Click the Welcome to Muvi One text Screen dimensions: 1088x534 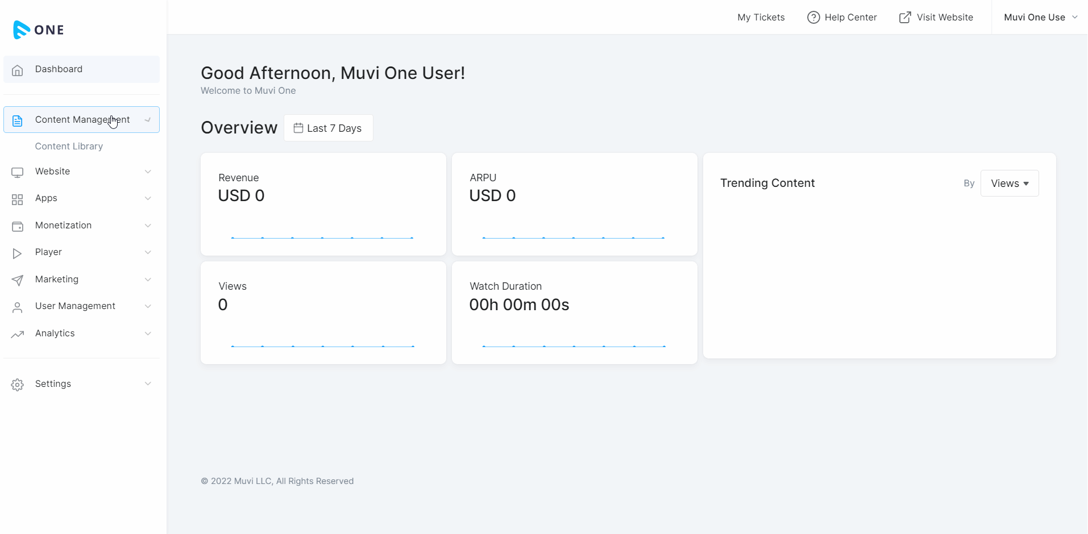248,91
